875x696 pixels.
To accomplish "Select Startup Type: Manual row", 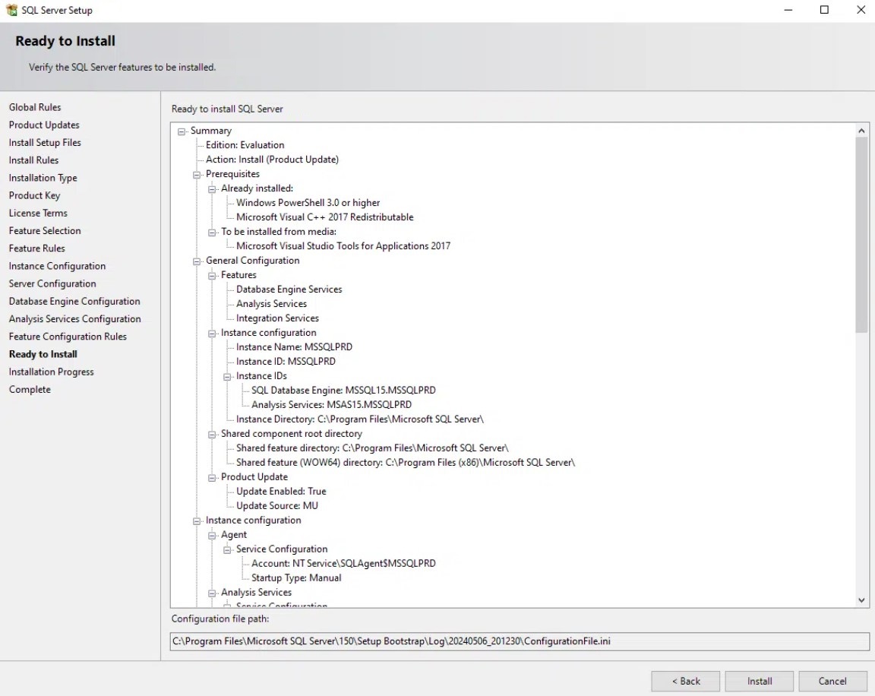I will (x=296, y=578).
